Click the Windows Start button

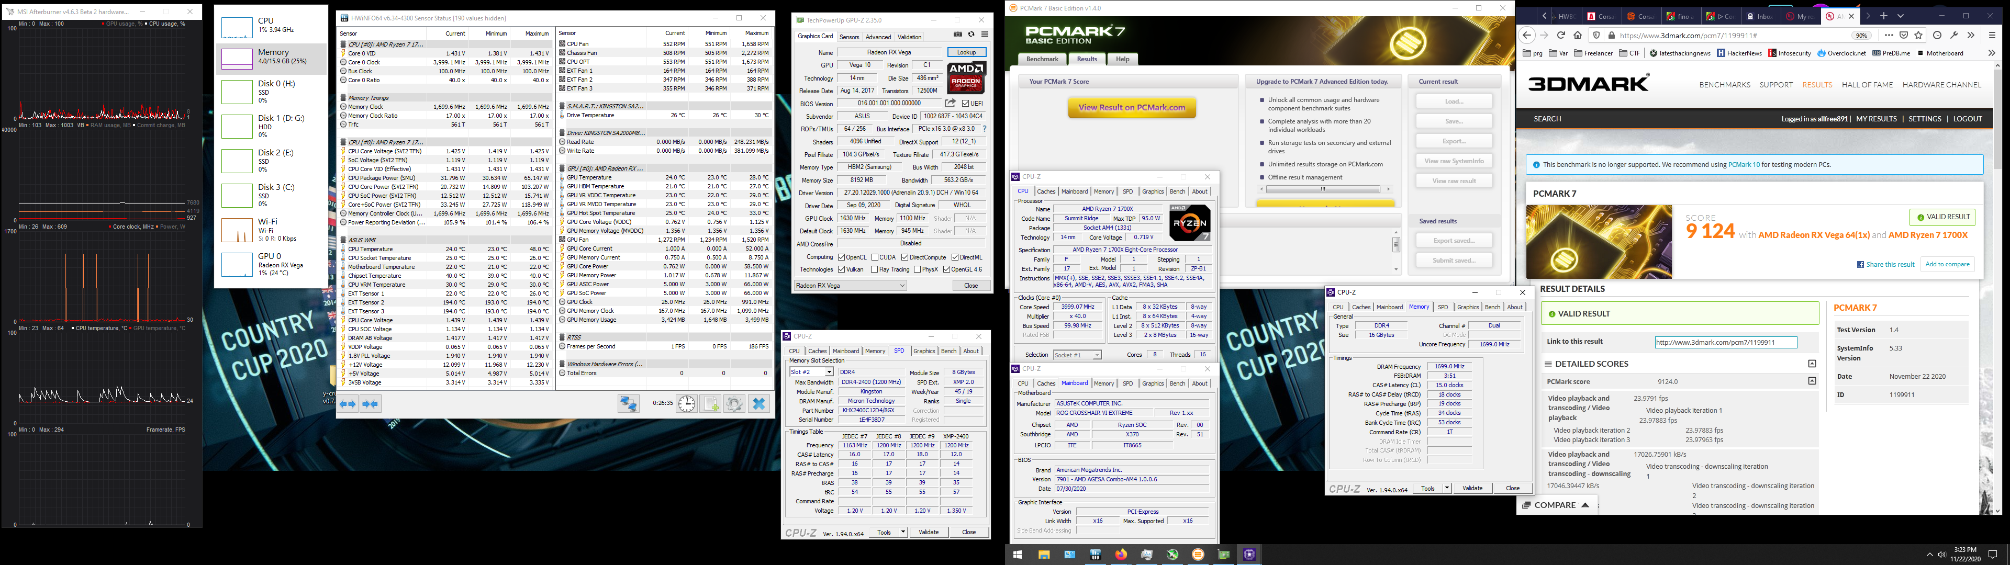pyautogui.click(x=1018, y=555)
